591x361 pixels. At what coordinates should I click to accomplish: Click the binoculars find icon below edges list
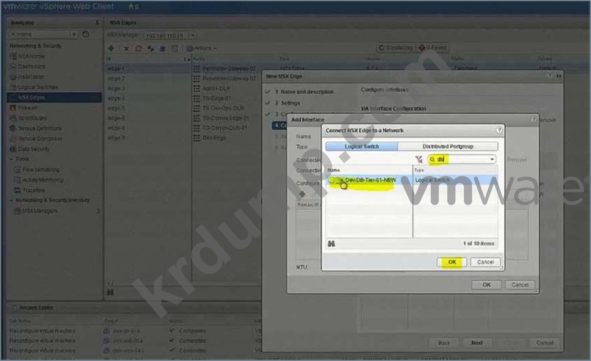110,292
